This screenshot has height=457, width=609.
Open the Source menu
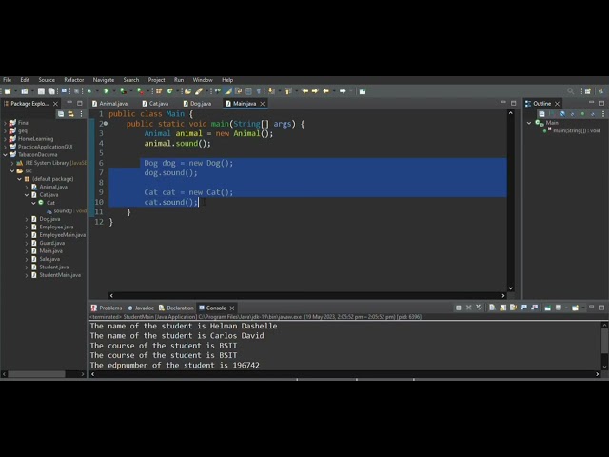(x=47, y=80)
